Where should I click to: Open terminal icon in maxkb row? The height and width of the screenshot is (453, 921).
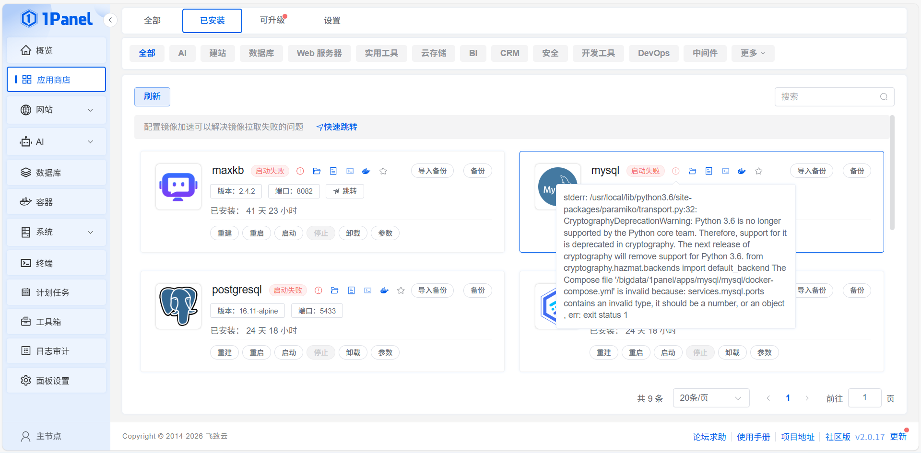(x=350, y=171)
